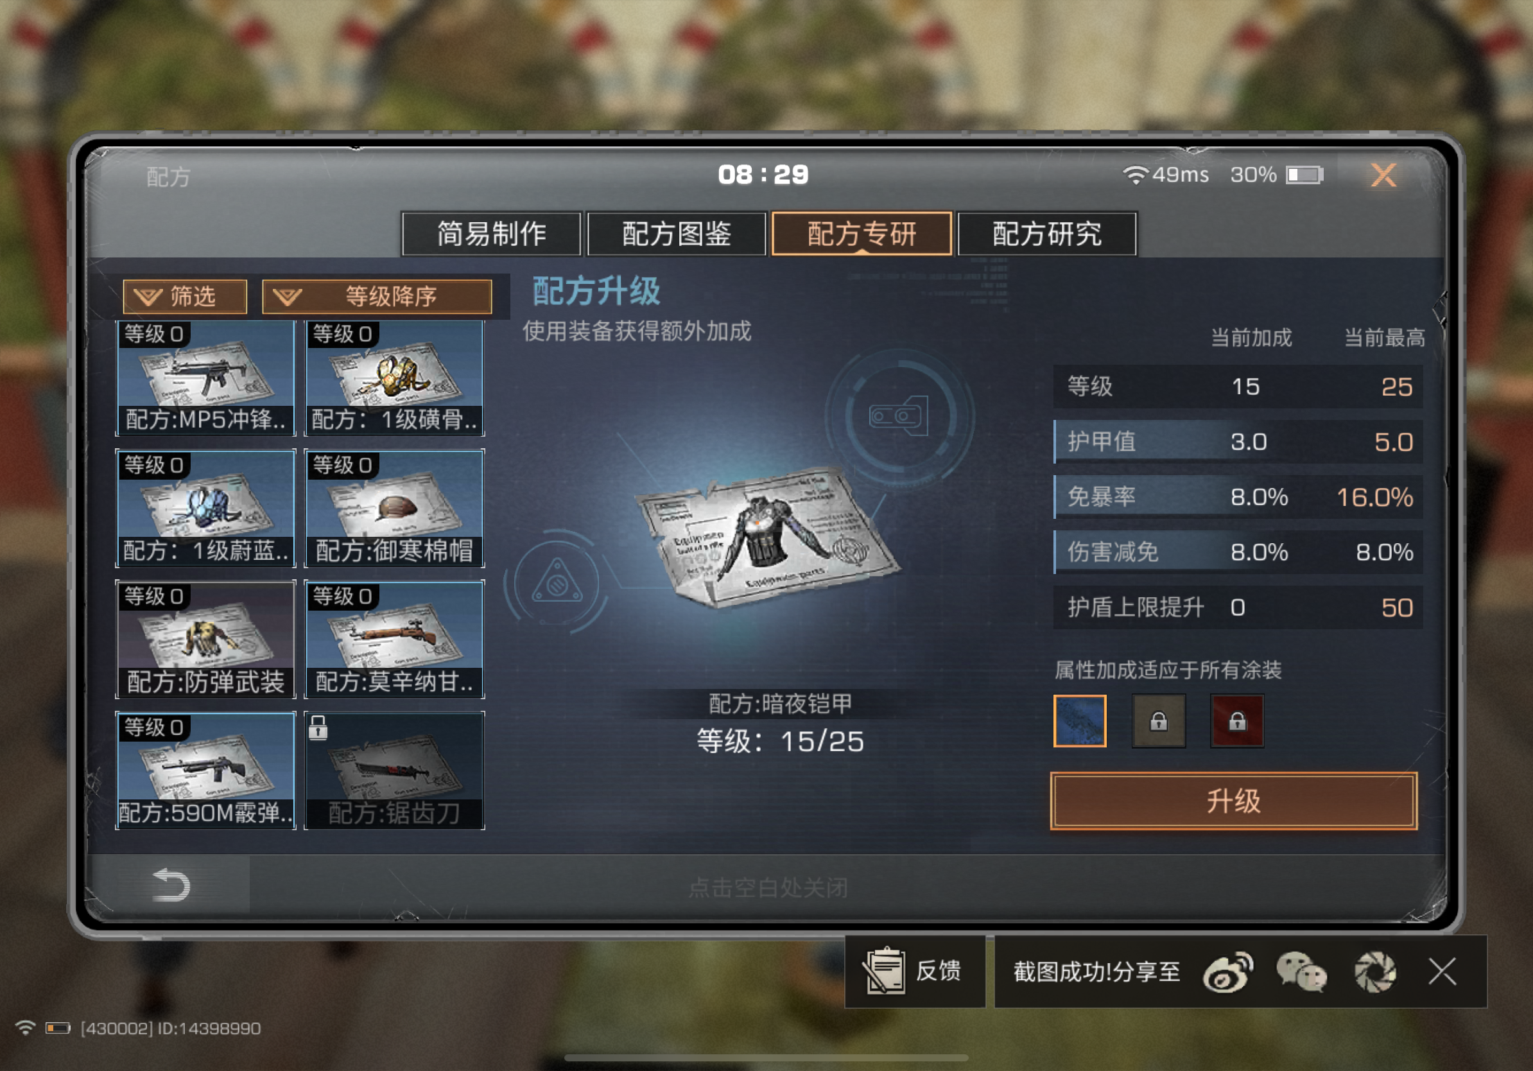Select the MP5冲锋枪 recipe card
The height and width of the screenshot is (1071, 1533).
click(x=205, y=378)
